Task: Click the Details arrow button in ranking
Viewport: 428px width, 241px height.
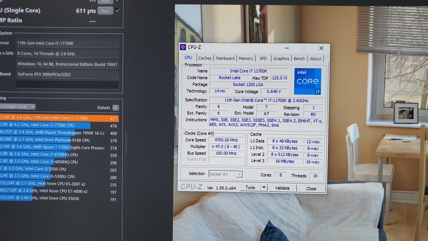Action: [x=116, y=108]
